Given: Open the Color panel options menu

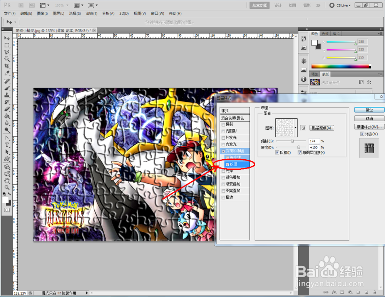Looking at the screenshot, I should (380, 34).
